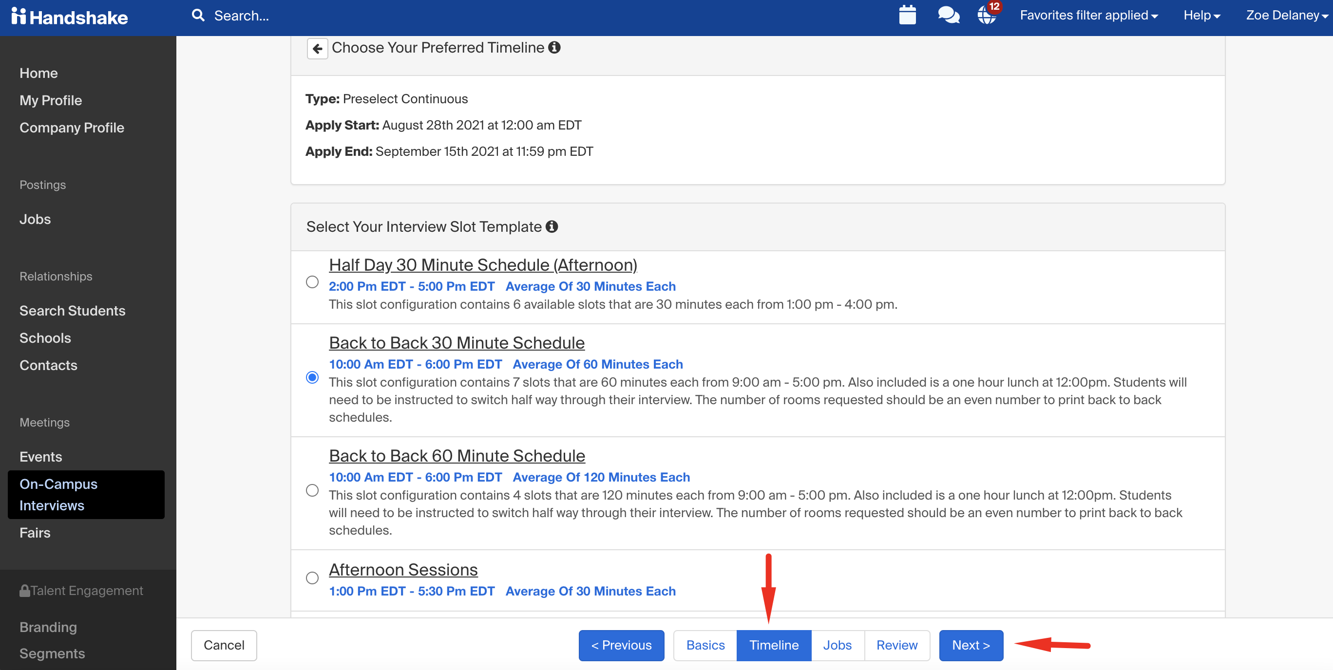1333x670 pixels.
Task: Select Afternoon Sessions radio button
Action: click(312, 578)
